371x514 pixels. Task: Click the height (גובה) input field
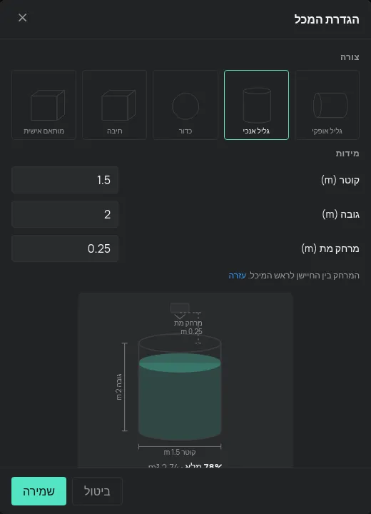(x=65, y=214)
